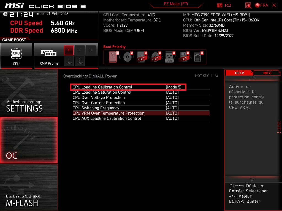Select the USB hard disk boot icon
Viewport: 282px width, 211px height.
pyautogui.click(x=142, y=57)
